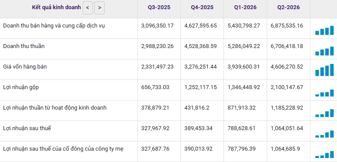Open the bar chart icon for Doanh thu thuần
Screen dimensions: 337x162
[324, 51]
